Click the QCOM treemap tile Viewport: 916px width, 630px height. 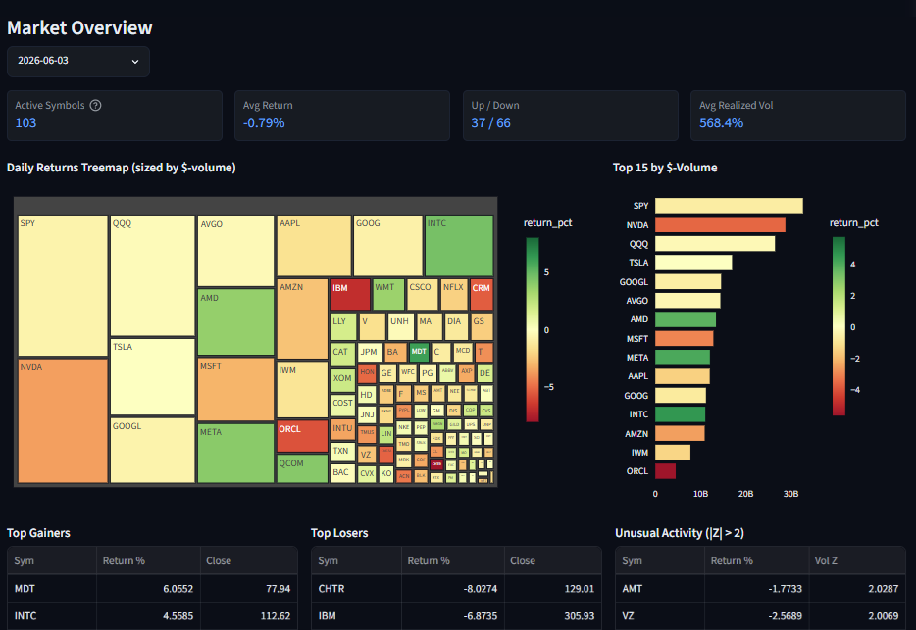coord(302,469)
